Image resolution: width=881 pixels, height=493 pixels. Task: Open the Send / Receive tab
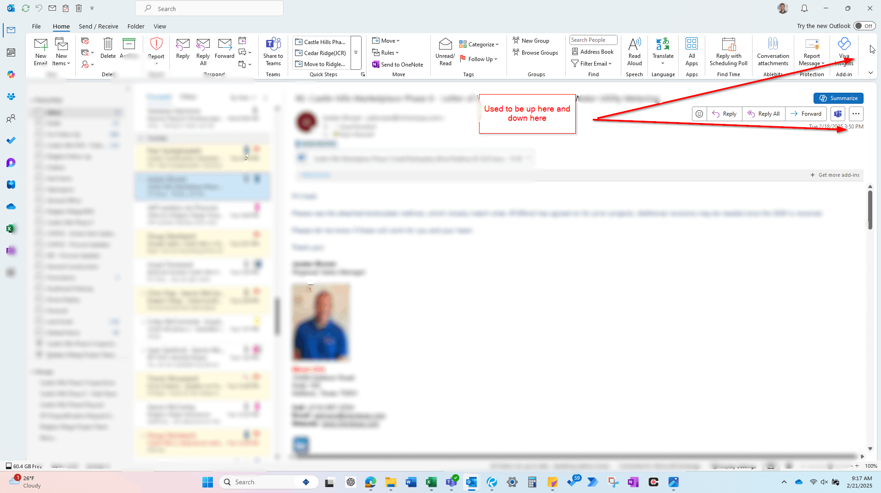click(x=98, y=26)
